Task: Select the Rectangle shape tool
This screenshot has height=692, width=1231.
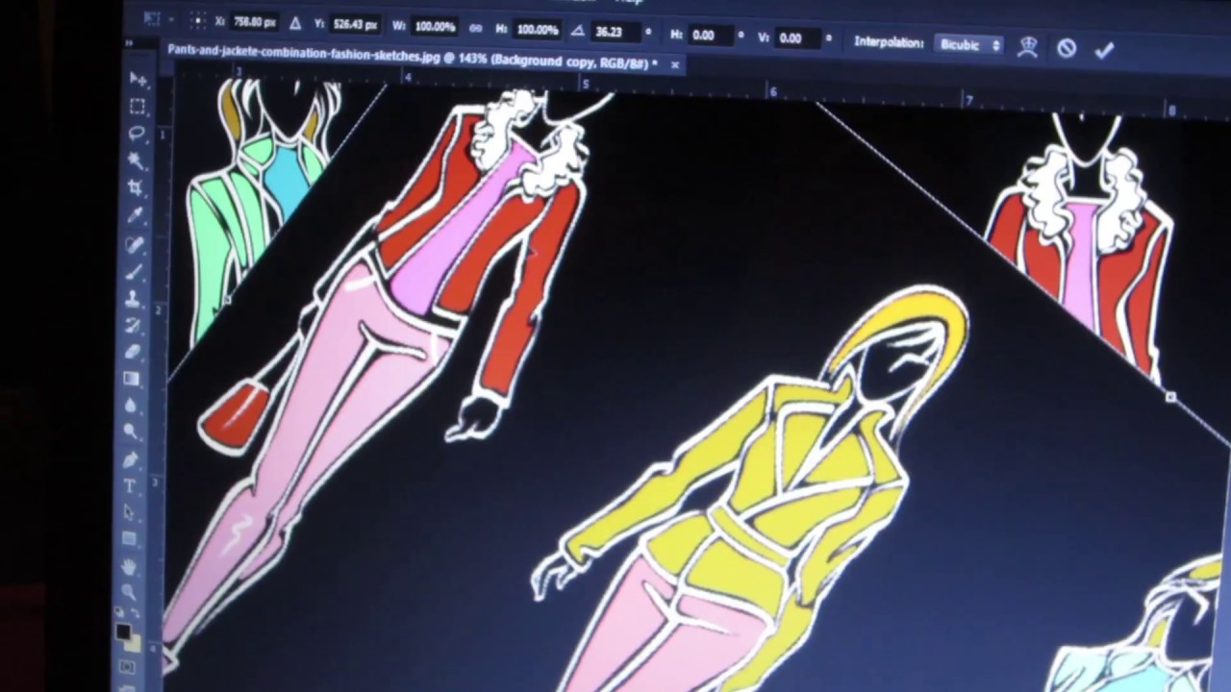Action: (x=129, y=539)
